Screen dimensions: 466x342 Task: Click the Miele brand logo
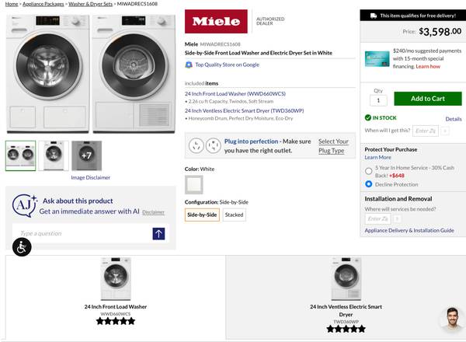(x=217, y=22)
